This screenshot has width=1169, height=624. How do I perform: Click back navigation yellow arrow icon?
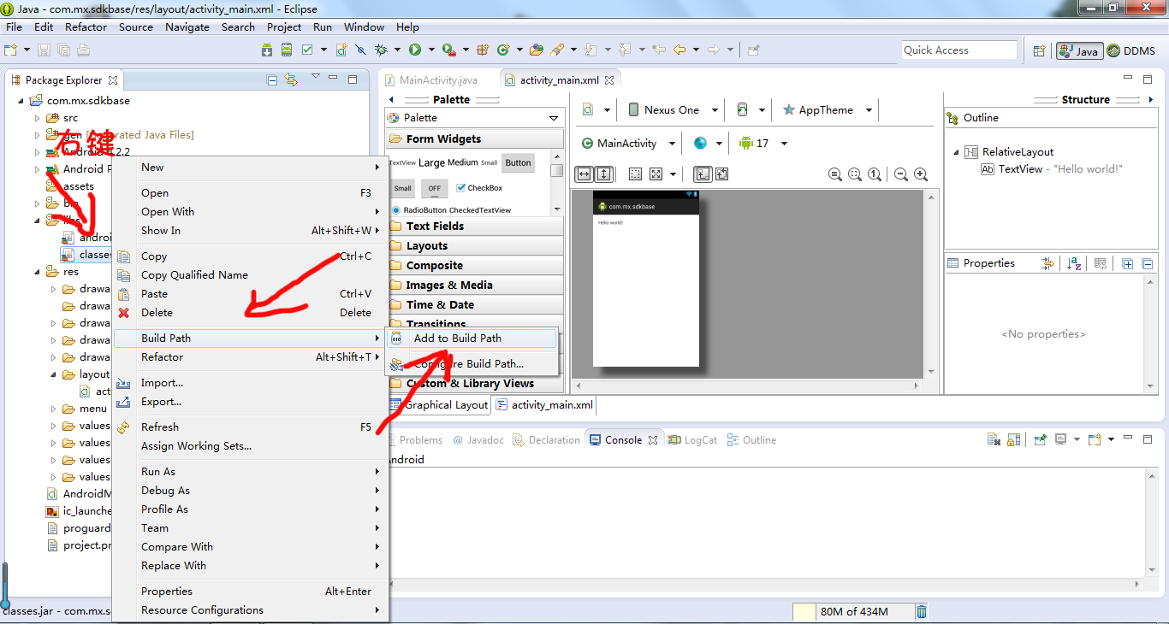point(679,50)
